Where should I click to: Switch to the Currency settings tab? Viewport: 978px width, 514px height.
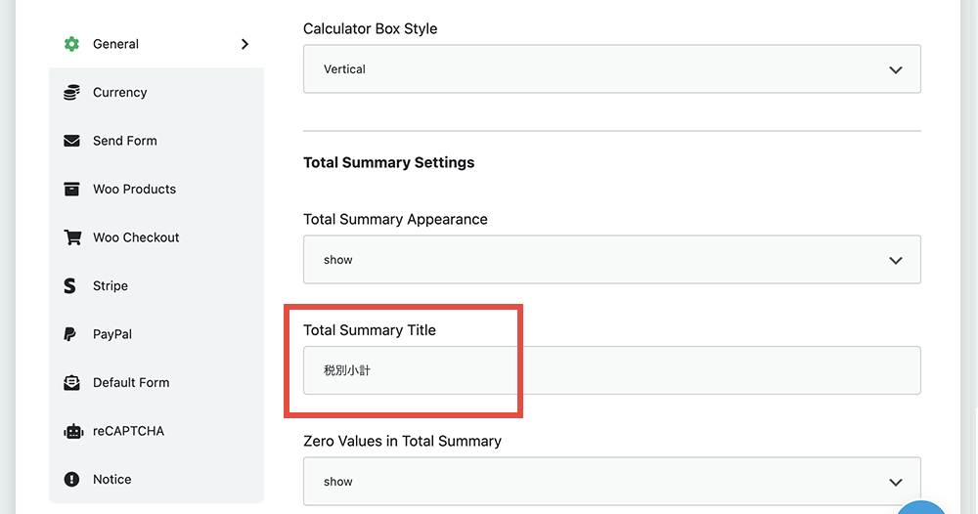point(156,92)
